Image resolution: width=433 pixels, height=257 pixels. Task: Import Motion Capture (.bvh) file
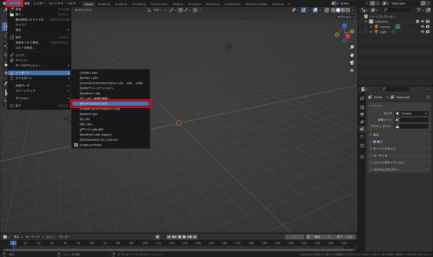point(111,103)
